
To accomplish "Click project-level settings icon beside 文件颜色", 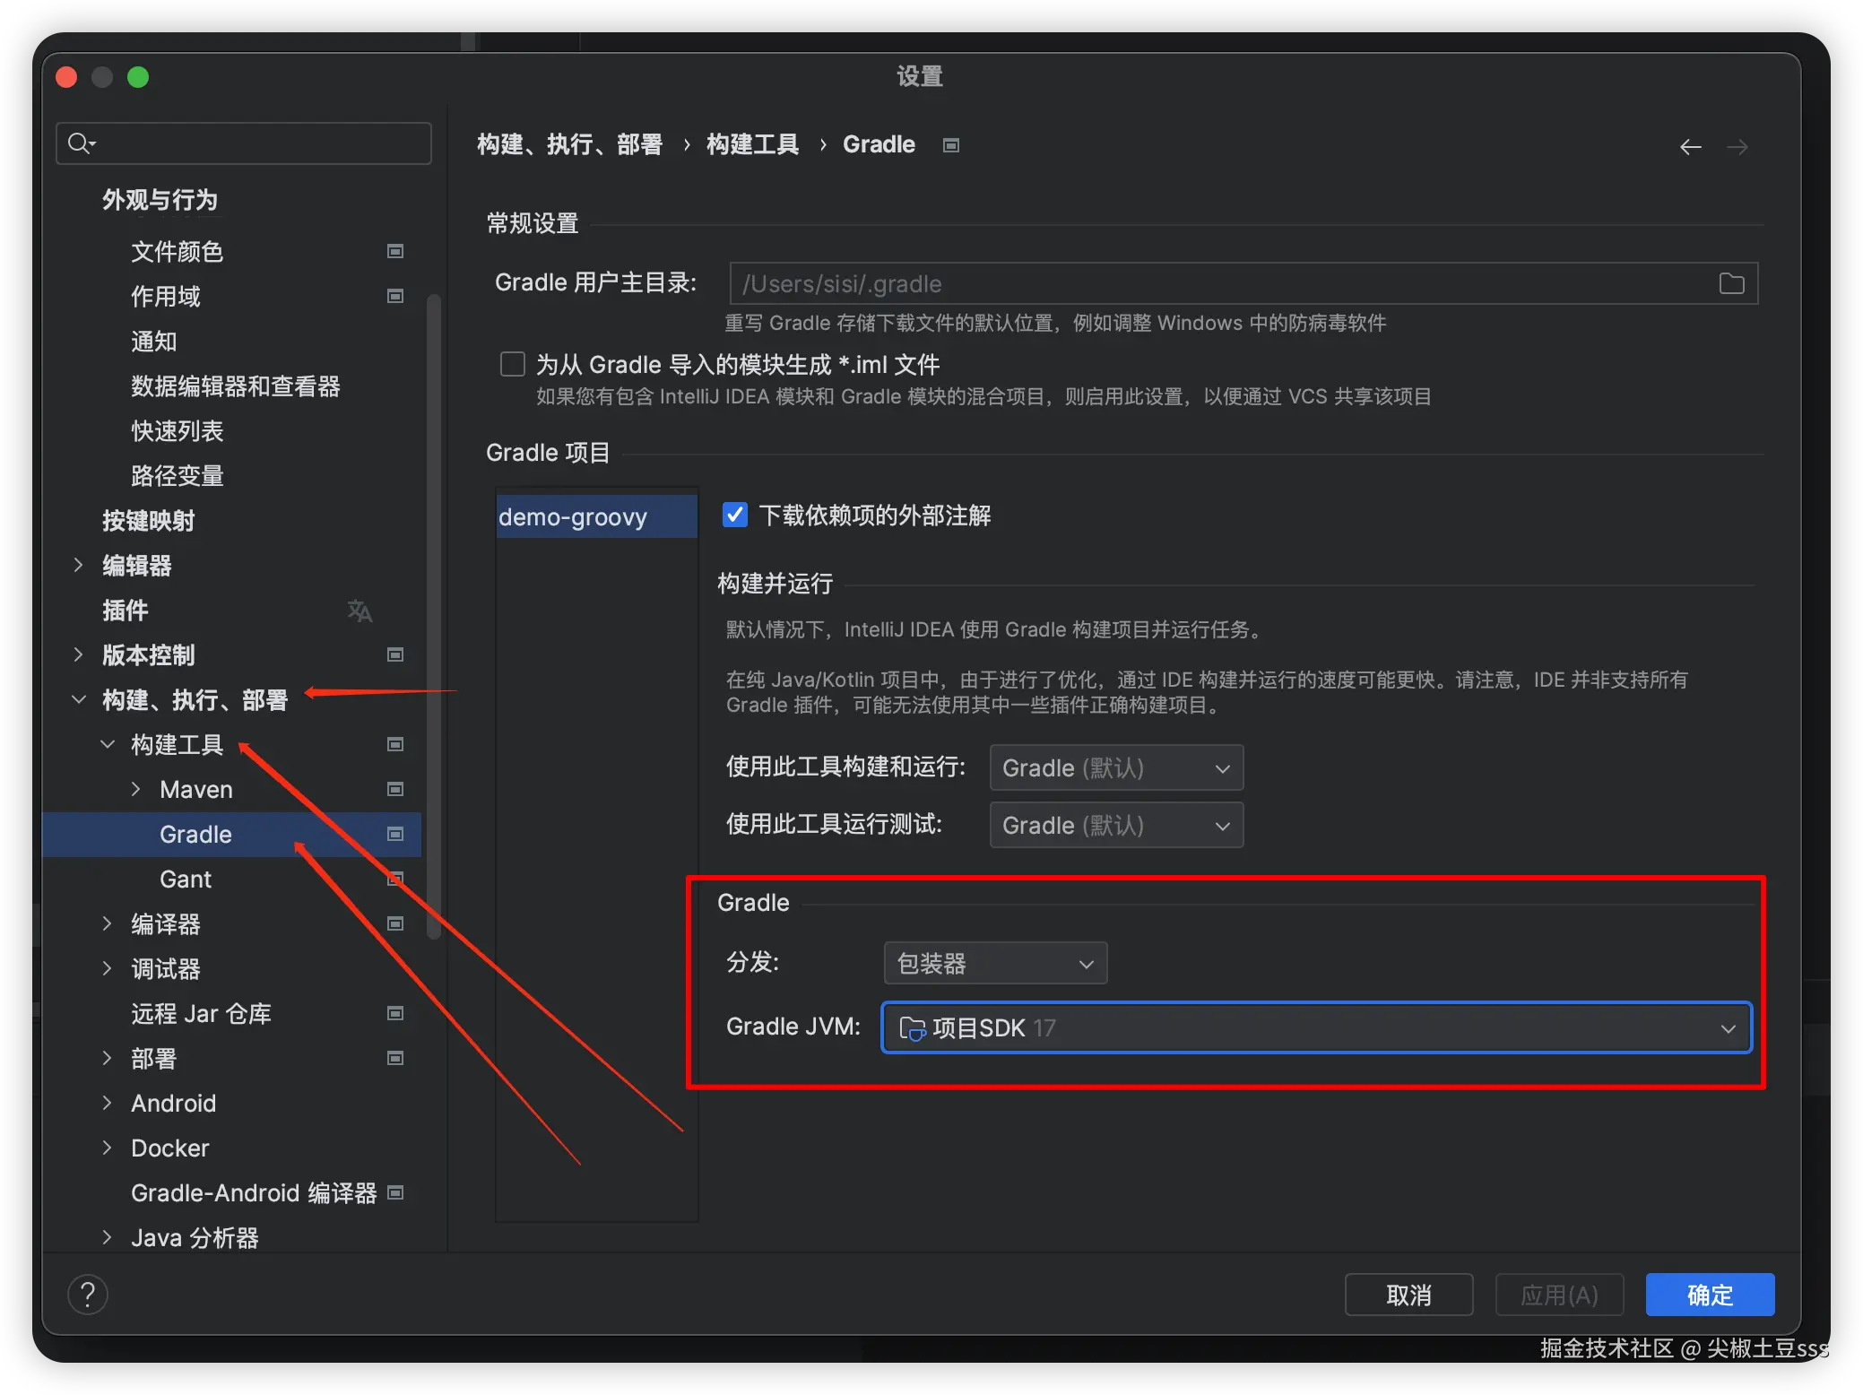I will [x=394, y=251].
